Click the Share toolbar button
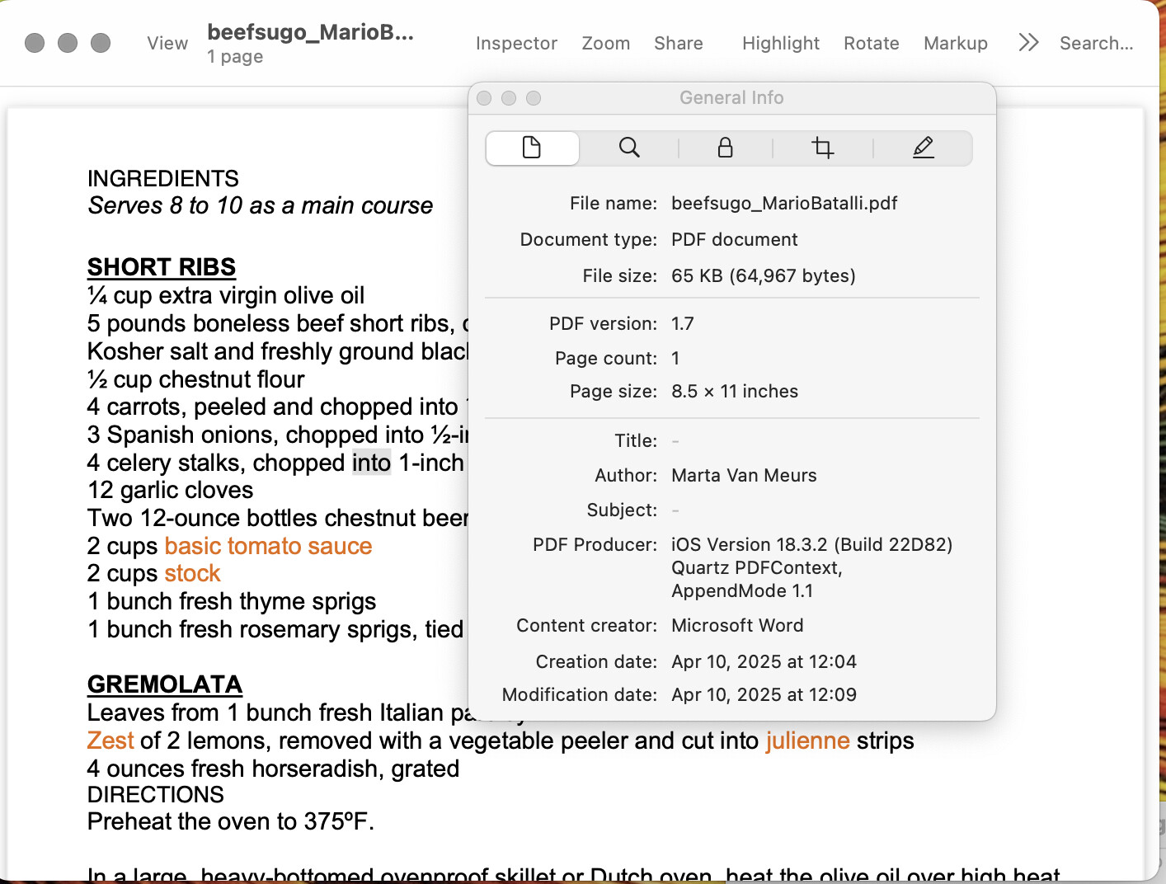 click(678, 44)
